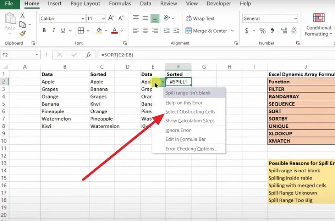Click the Fill Color paint bucket
Image resolution: width=335 pixels, height=221 pixels.
tap(99, 31)
